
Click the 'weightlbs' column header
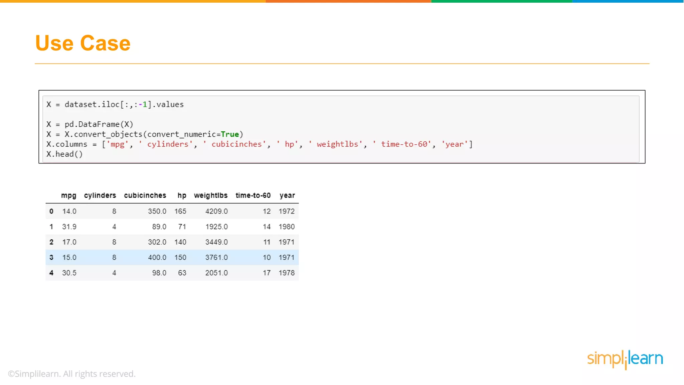211,196
